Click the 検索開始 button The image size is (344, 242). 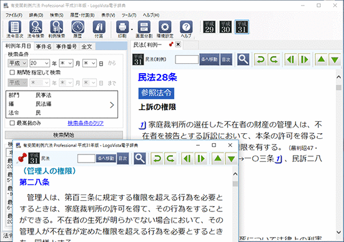64,134
